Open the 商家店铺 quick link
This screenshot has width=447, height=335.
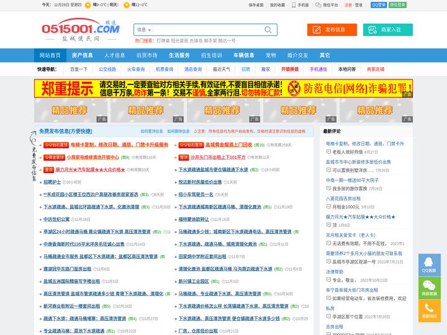click(376, 69)
